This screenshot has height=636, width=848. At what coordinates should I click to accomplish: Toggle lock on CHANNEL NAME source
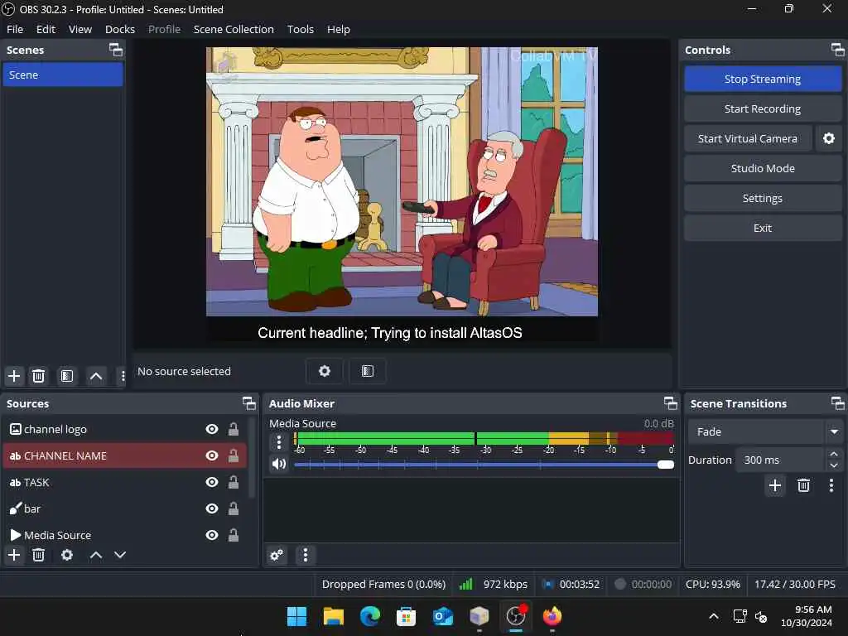[x=234, y=455]
